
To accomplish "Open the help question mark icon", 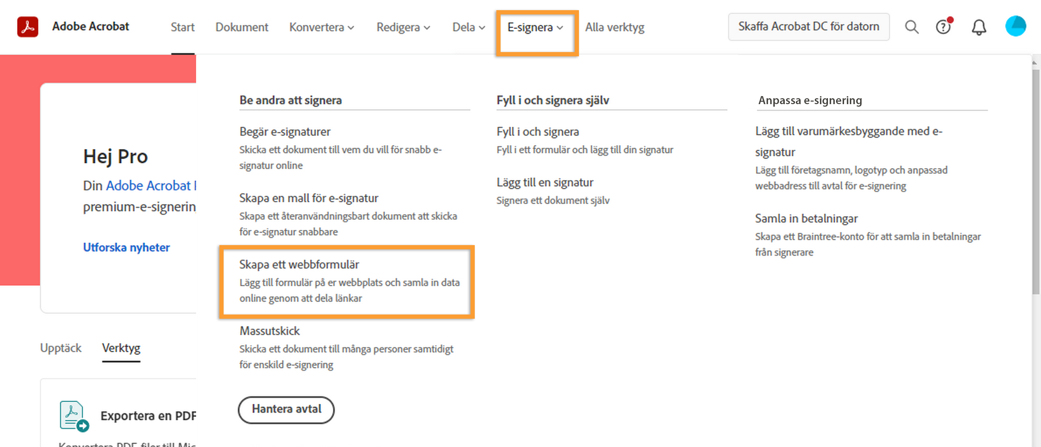I will coord(943,27).
